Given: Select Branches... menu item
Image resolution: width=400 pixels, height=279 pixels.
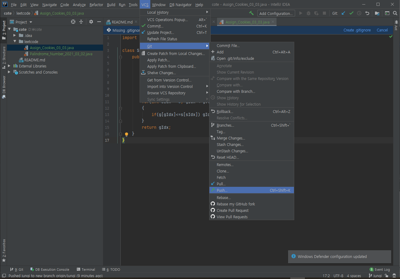Looking at the screenshot, I should [252, 125].
